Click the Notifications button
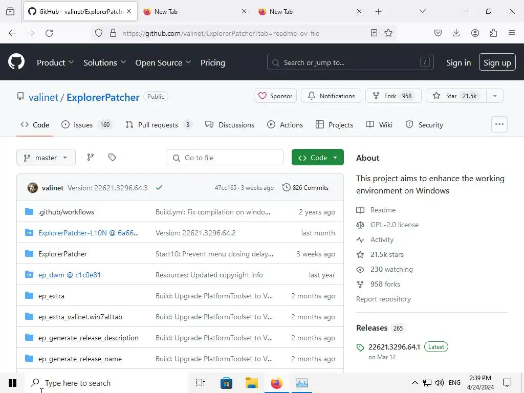This screenshot has width=524, height=393. 331,96
